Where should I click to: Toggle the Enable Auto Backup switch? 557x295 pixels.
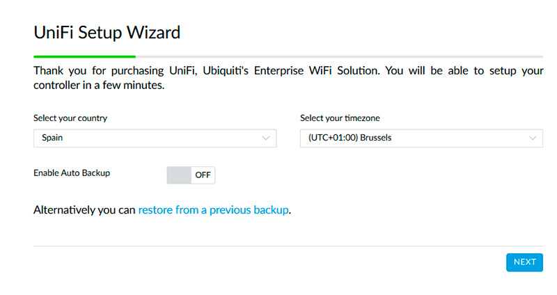point(191,175)
